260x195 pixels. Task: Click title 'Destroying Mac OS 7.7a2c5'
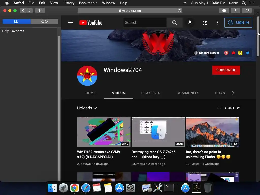click(x=153, y=154)
